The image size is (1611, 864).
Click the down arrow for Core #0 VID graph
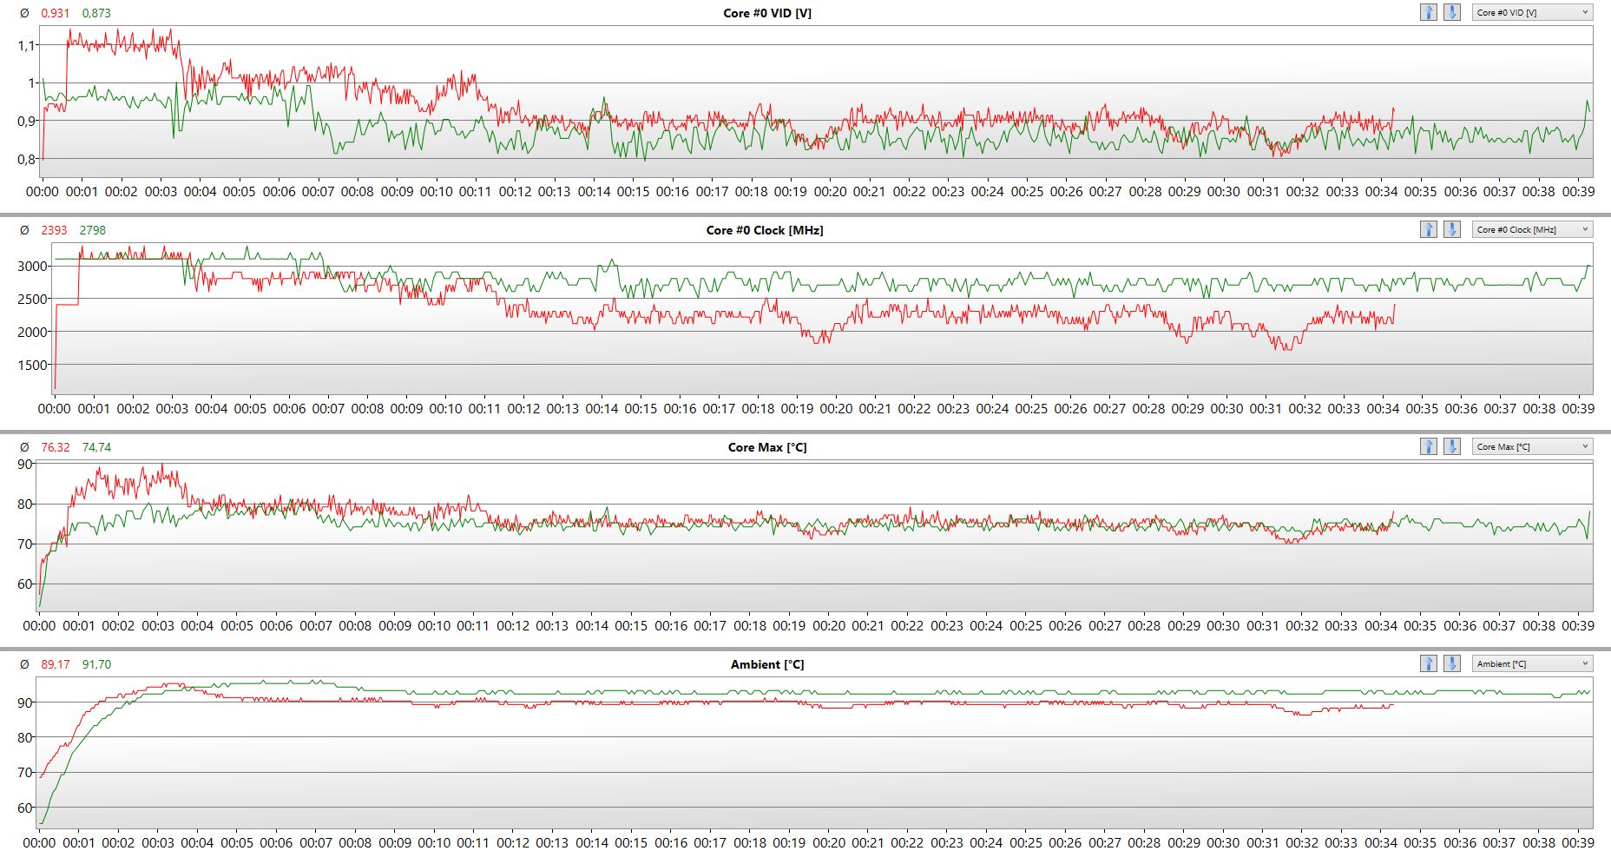click(1451, 12)
